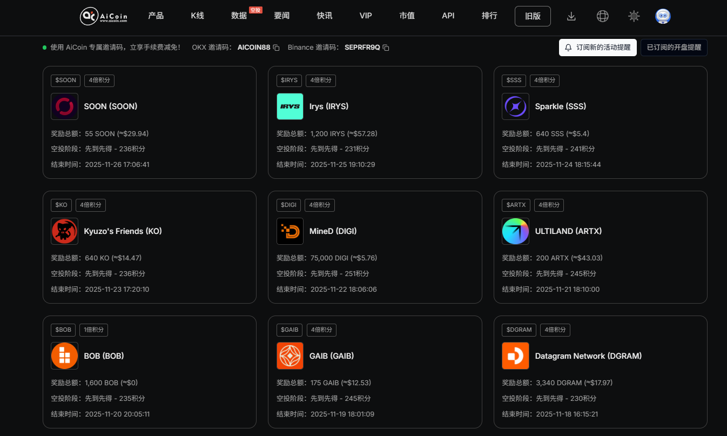Open the Datagram Network logo
Image resolution: width=727 pixels, height=436 pixels.
click(515, 356)
